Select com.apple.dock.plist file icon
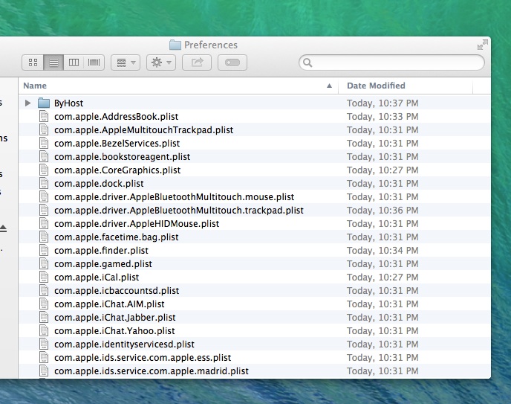The width and height of the screenshot is (511, 404). pos(44,183)
